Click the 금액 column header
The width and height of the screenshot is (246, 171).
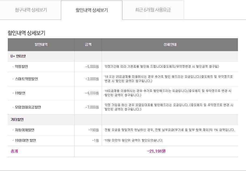pos(88,44)
